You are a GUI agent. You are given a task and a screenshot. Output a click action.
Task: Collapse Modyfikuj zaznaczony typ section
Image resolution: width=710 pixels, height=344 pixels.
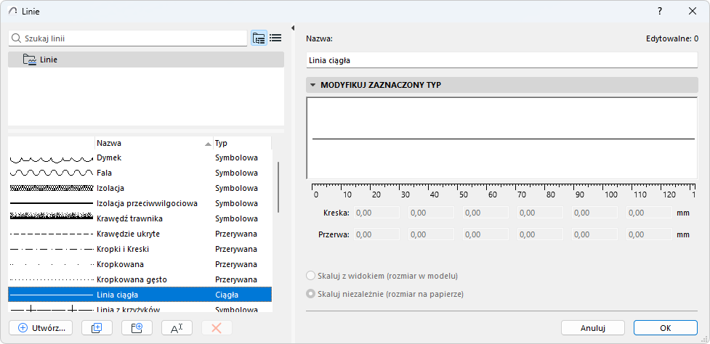click(x=312, y=84)
